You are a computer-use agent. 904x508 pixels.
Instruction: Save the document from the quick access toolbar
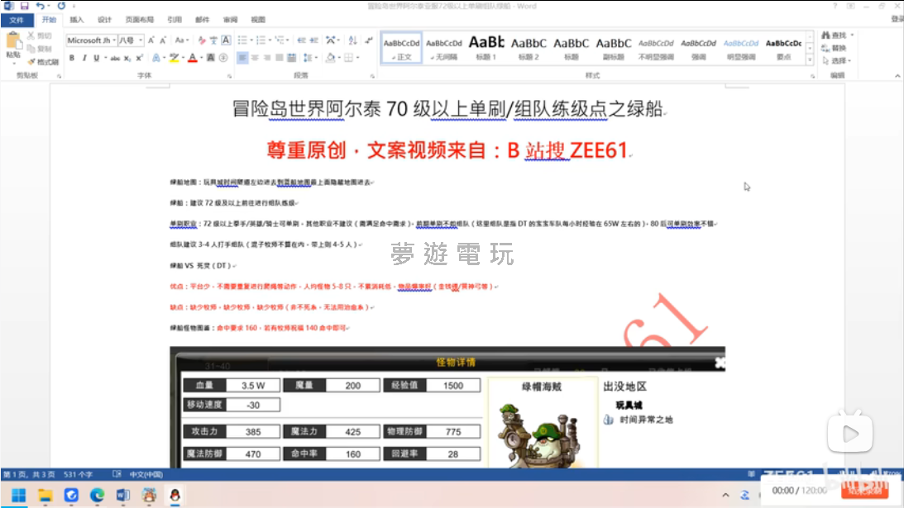click(24, 6)
